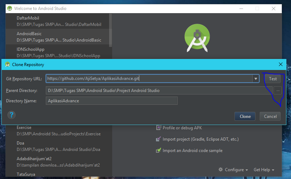
Task: Open help via the question mark icon
Action: pyautogui.click(x=11, y=115)
